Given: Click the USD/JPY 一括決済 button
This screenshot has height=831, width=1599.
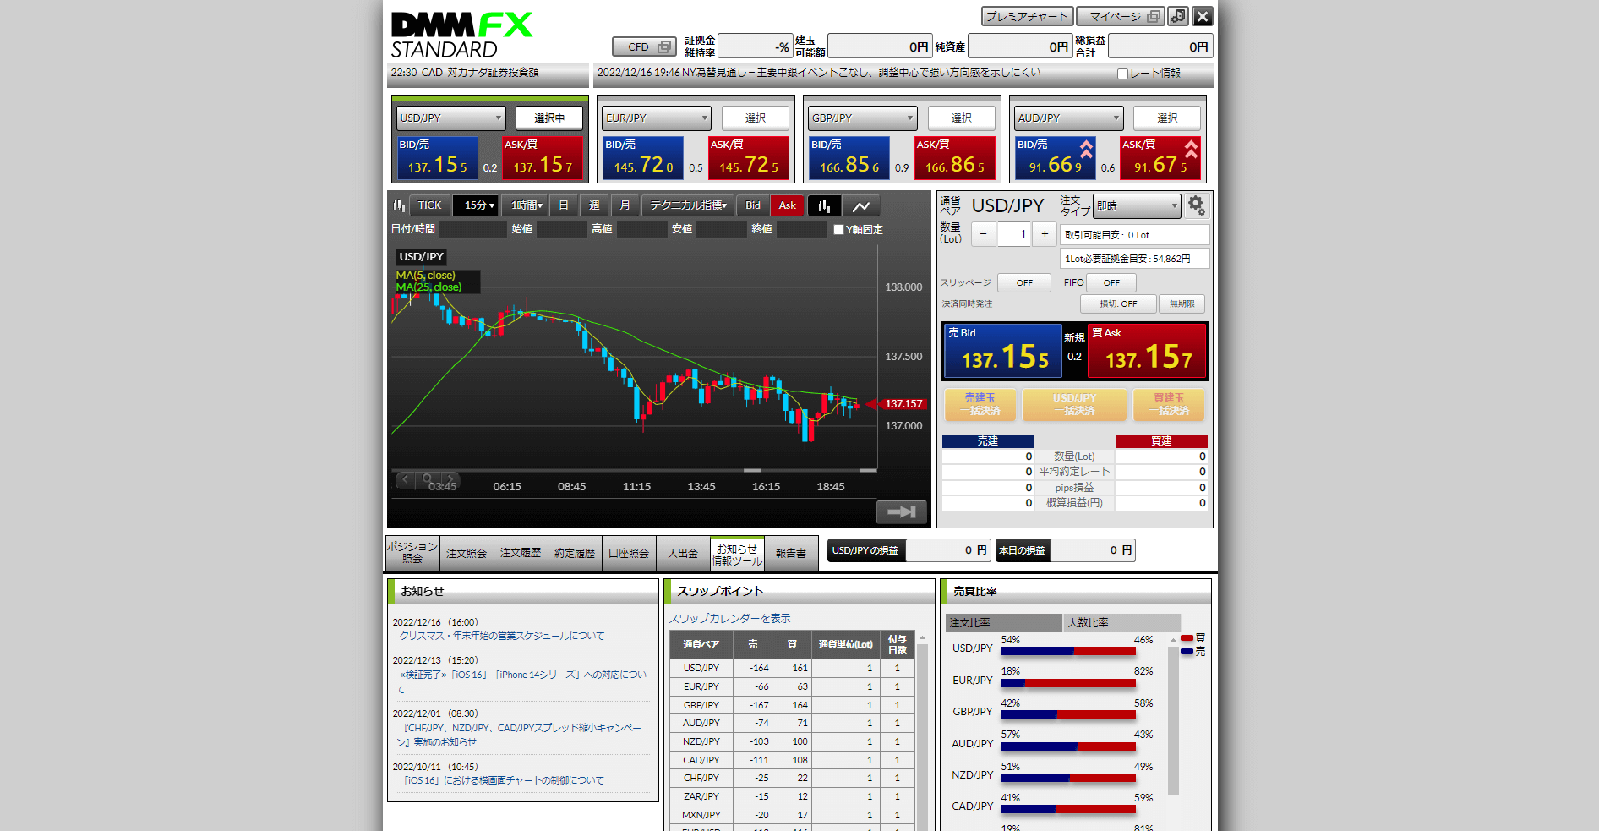Looking at the screenshot, I should (1074, 404).
